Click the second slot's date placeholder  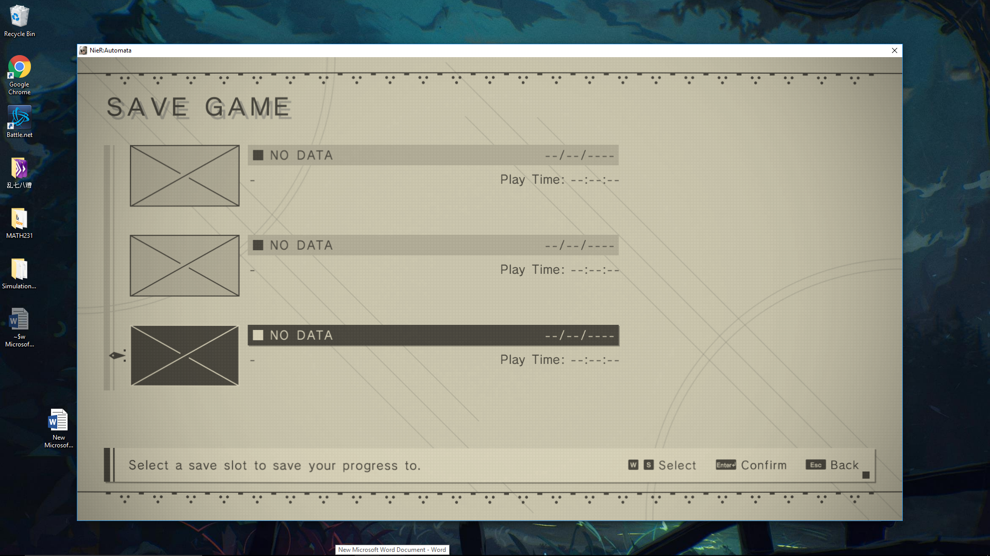coord(580,246)
